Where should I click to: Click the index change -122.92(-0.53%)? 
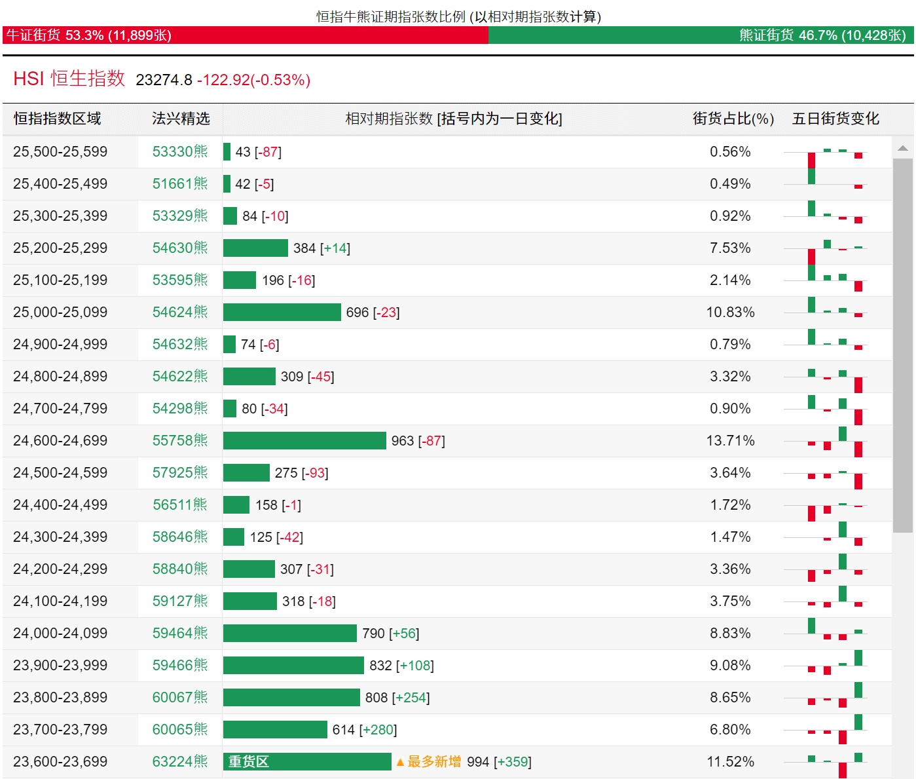[253, 80]
